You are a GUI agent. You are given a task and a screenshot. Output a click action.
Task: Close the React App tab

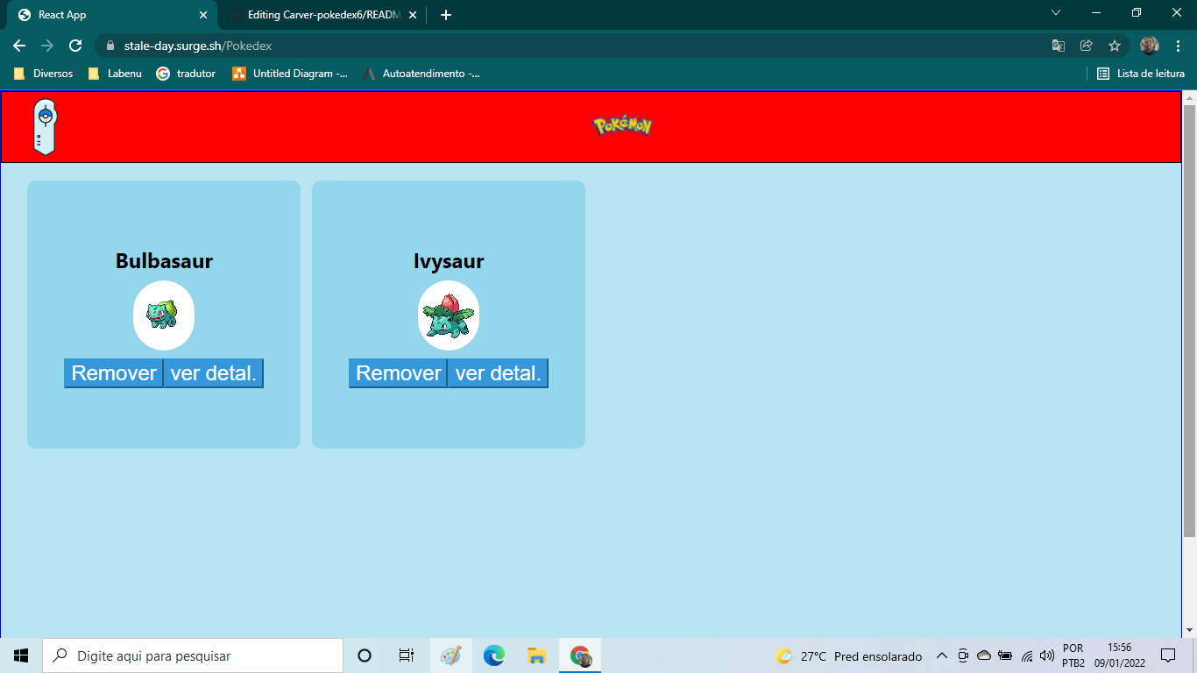203,15
